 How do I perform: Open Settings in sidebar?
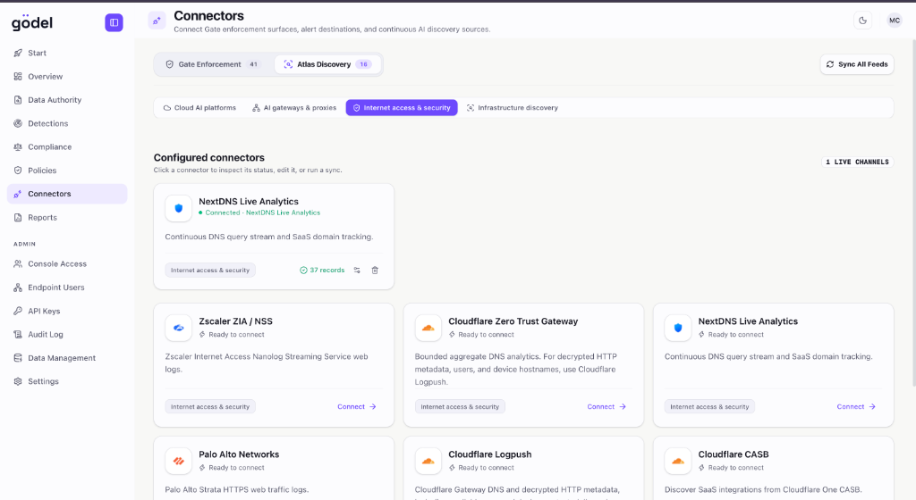(67, 381)
